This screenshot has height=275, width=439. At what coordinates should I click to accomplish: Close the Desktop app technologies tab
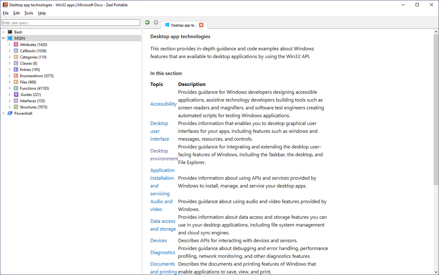201,25
